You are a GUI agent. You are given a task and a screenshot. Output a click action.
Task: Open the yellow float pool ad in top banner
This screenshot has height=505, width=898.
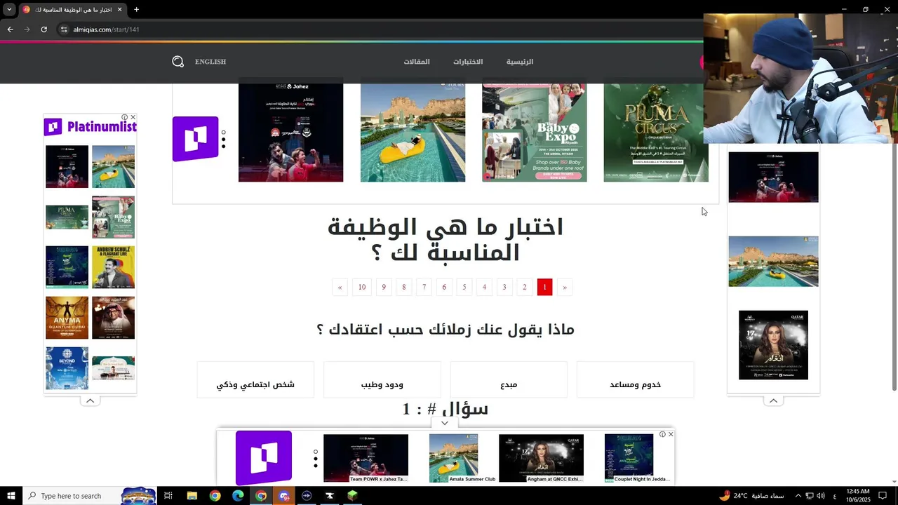[413, 133]
